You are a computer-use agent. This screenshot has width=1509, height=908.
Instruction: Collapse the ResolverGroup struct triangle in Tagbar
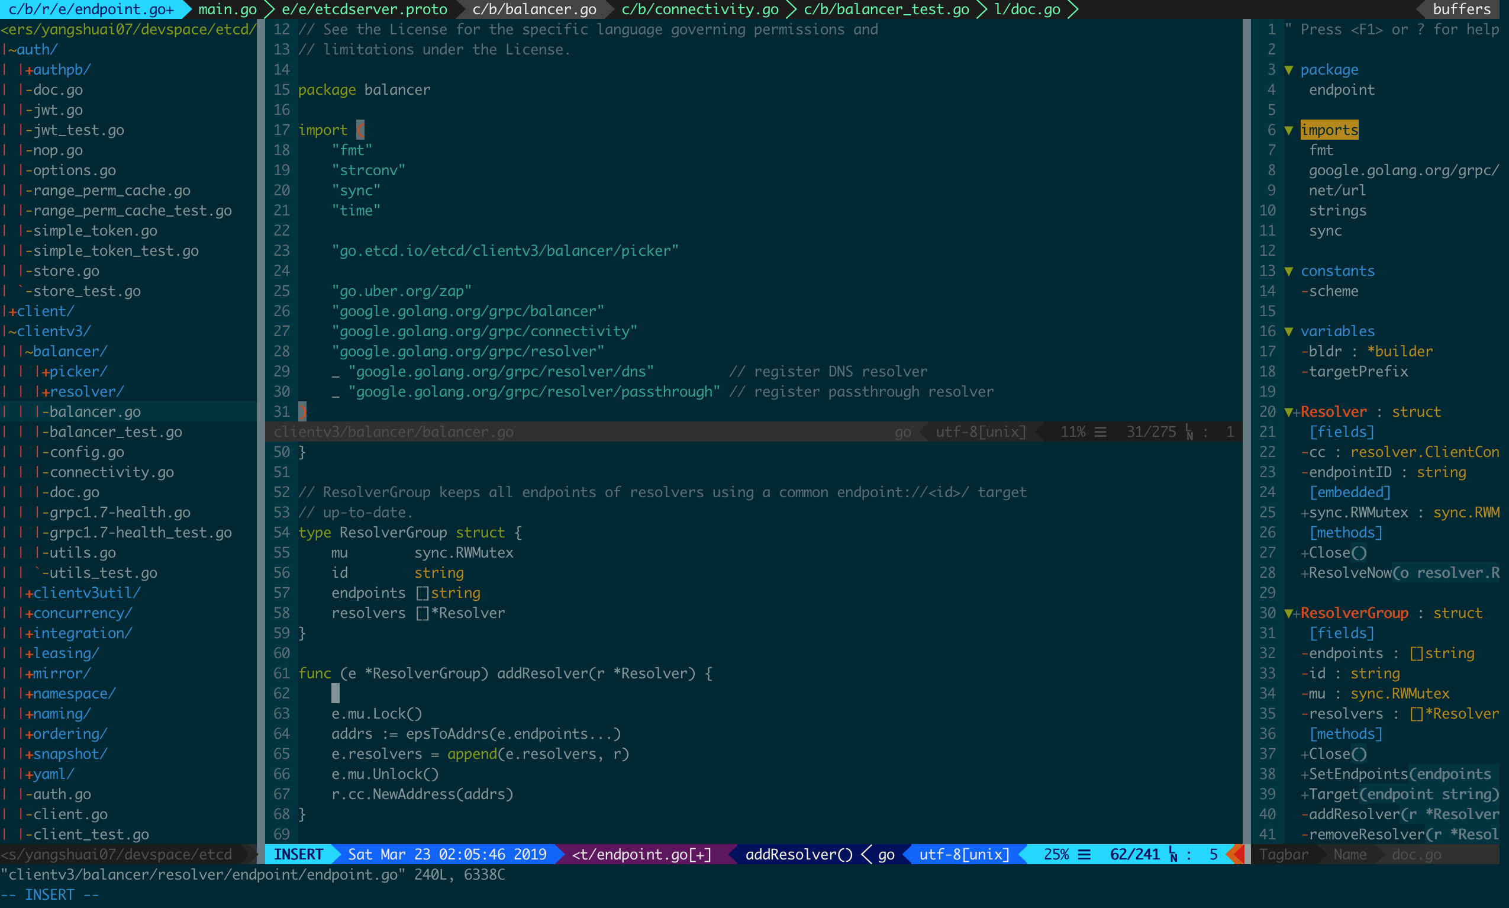tap(1288, 614)
